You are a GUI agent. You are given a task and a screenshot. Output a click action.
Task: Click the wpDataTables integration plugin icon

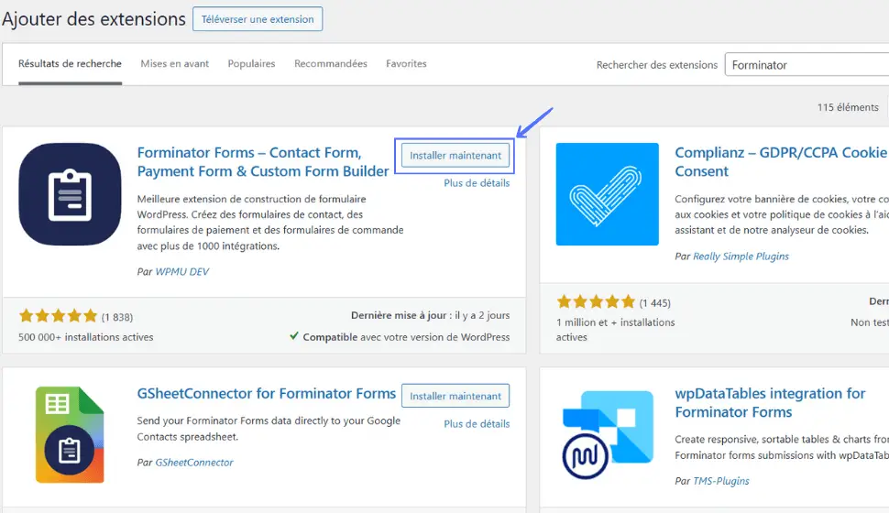coord(608,435)
